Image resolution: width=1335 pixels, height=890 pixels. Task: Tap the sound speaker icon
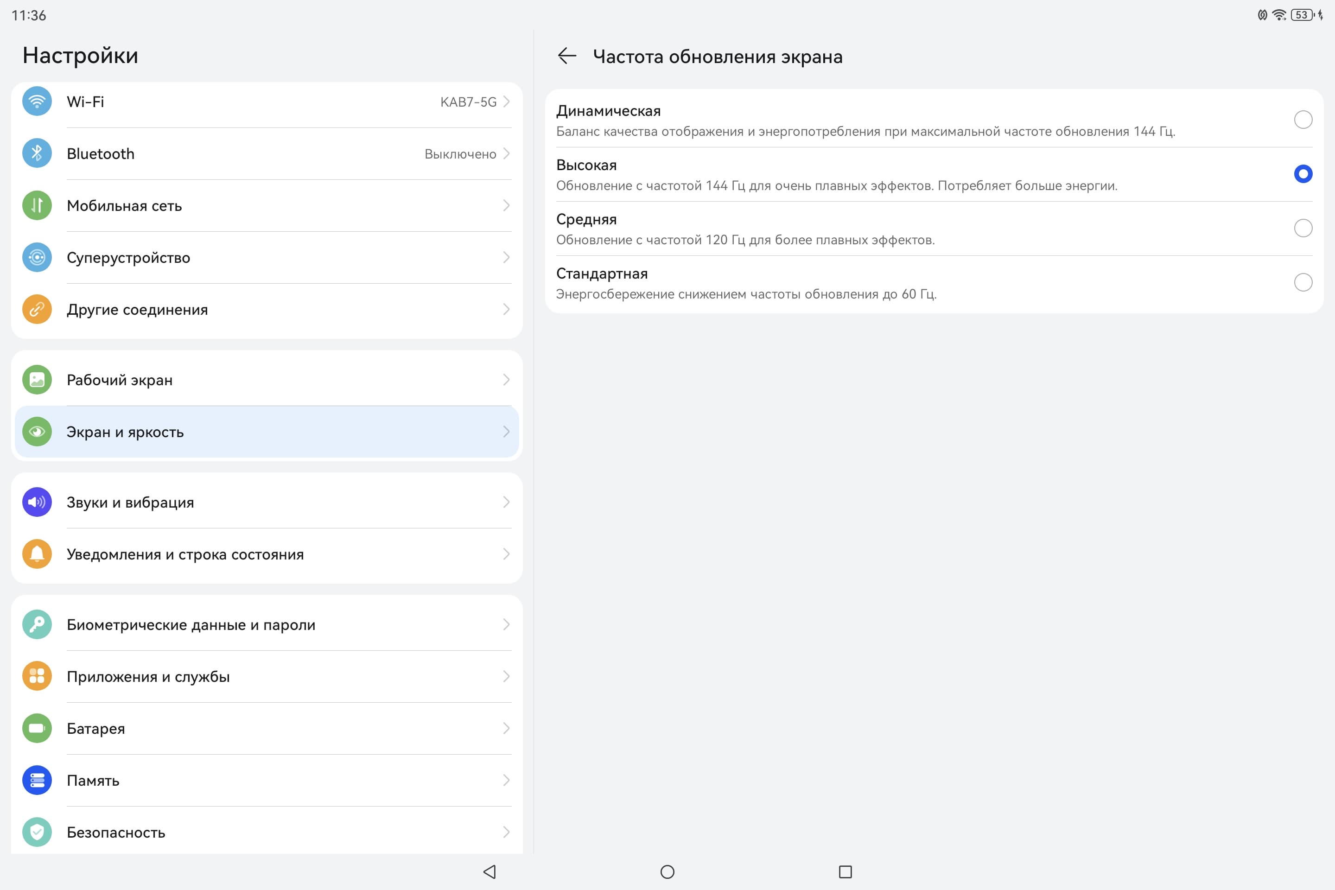point(37,502)
